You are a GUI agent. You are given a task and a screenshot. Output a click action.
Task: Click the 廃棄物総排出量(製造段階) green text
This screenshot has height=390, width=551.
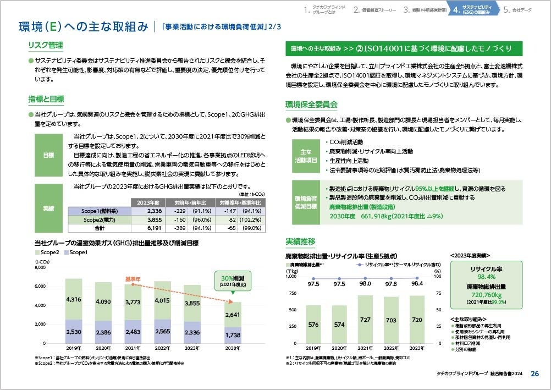[362, 207]
